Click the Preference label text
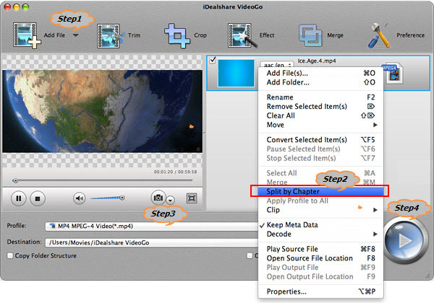The image size is (434, 303). pos(410,35)
